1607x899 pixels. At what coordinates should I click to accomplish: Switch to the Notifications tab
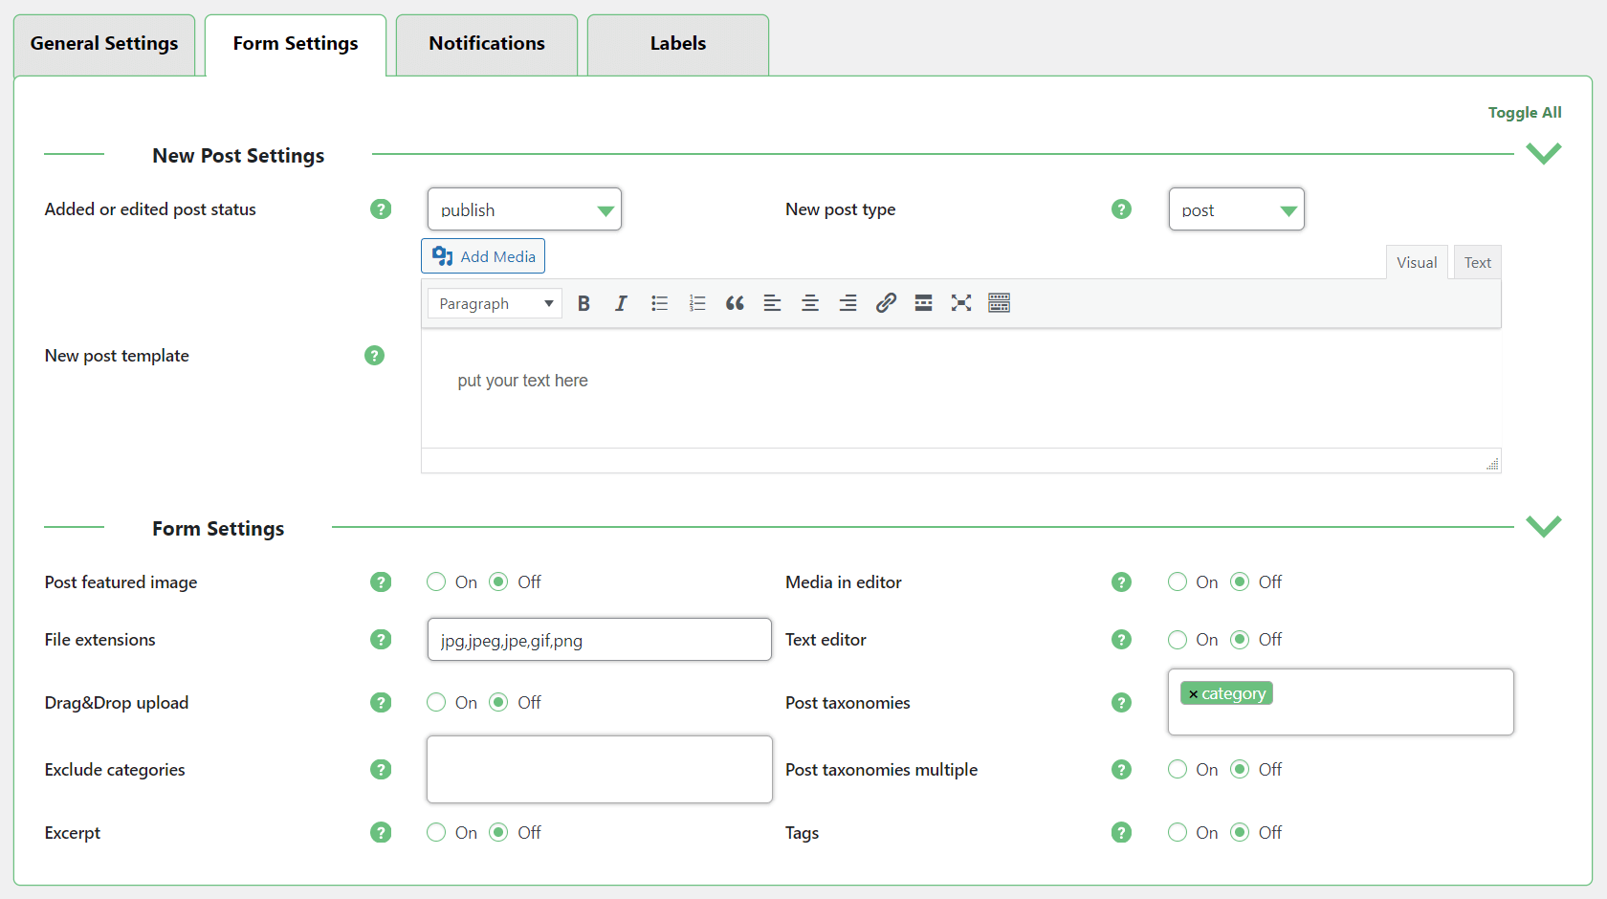click(487, 44)
